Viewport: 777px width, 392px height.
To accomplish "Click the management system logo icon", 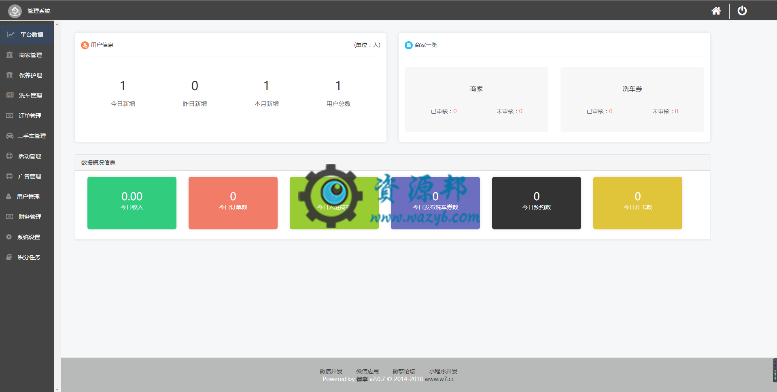I will [x=15, y=11].
